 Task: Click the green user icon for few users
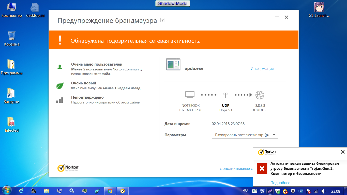click(x=60, y=67)
